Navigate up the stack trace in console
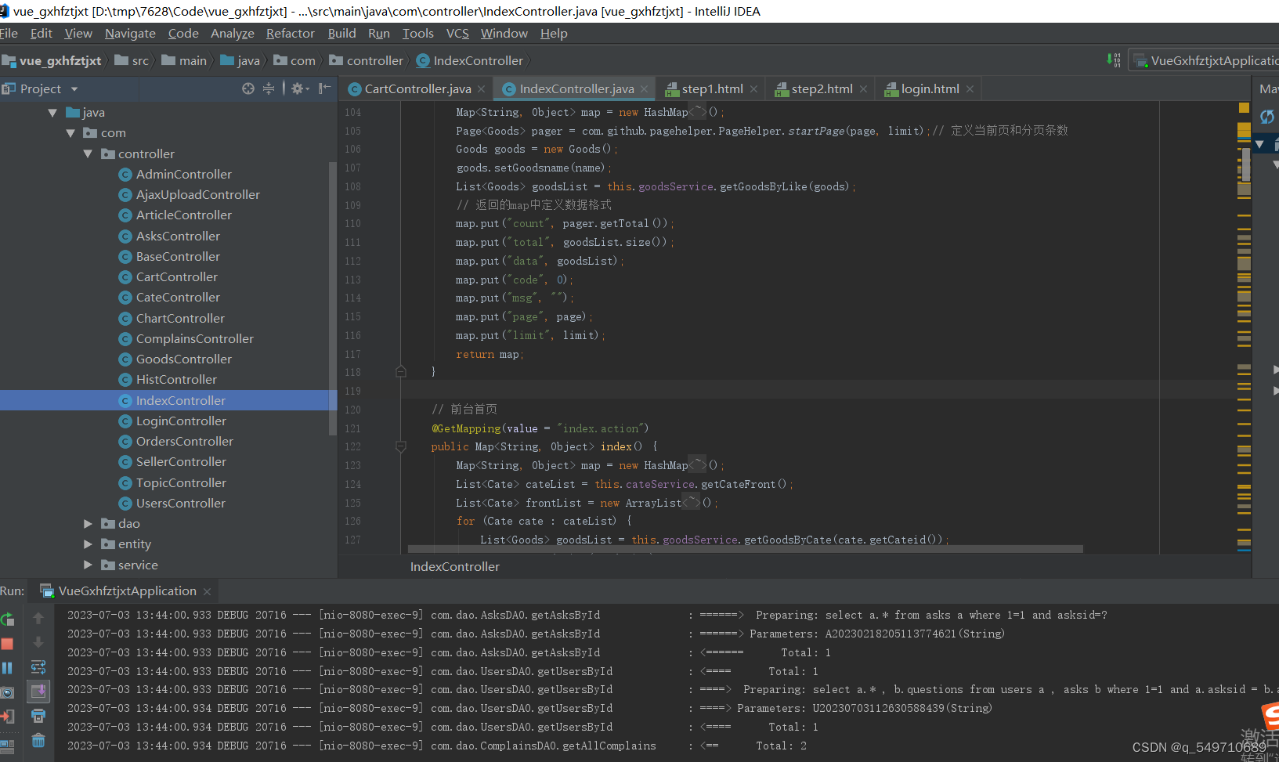 (38, 619)
